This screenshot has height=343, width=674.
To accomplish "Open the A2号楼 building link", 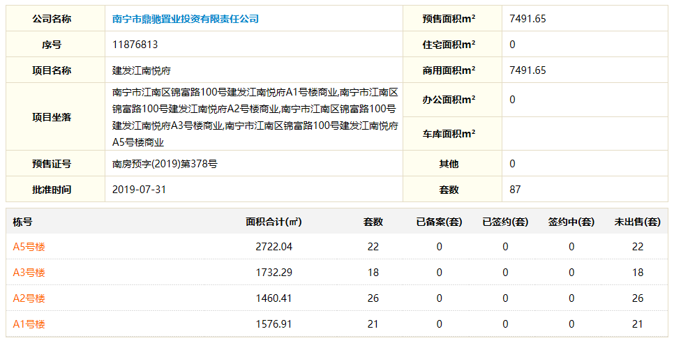I will (x=29, y=298).
